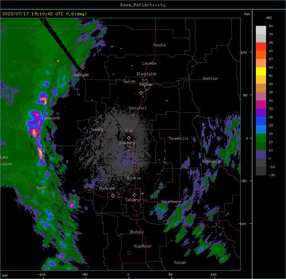Click the RockyMH label
286x279 pixels.
81,75
